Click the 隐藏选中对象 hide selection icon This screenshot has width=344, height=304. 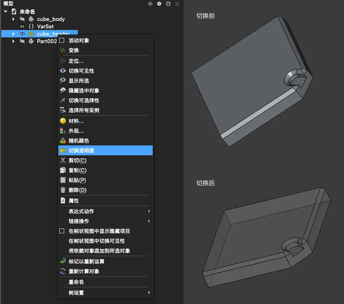[63, 90]
